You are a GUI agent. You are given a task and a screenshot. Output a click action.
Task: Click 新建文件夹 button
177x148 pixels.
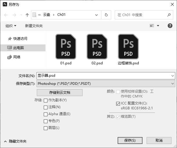[x=34, y=26]
